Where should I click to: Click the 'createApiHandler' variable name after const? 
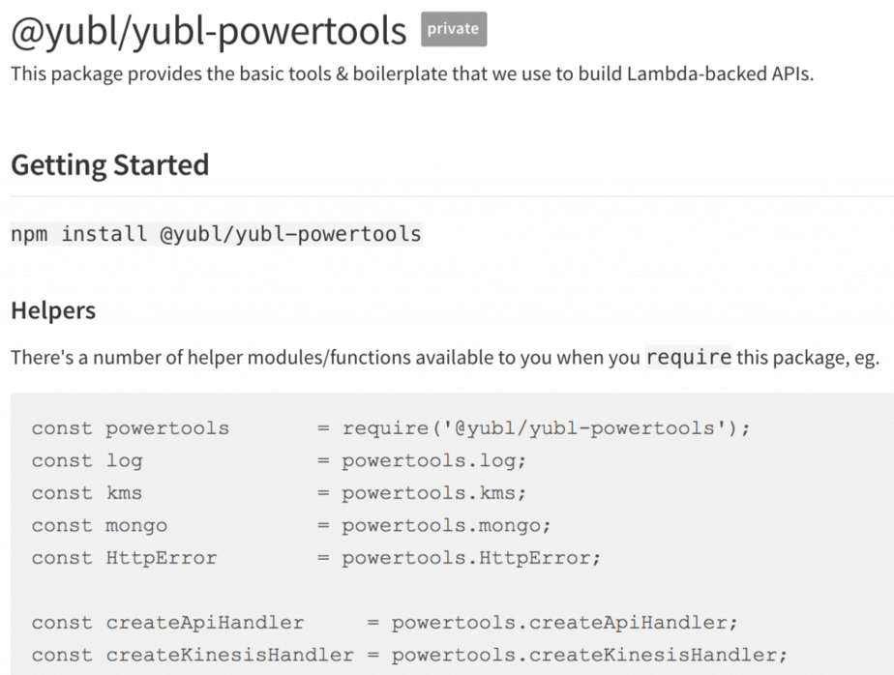tap(205, 623)
